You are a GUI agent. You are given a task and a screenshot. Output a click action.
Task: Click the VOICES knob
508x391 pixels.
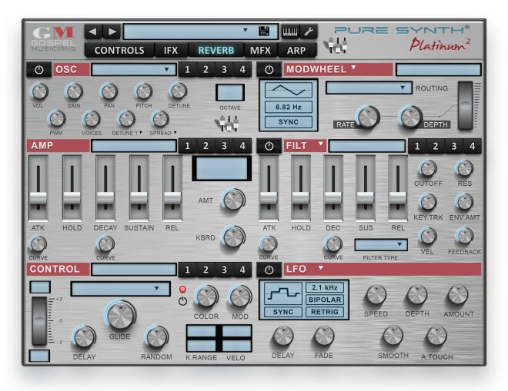click(92, 119)
